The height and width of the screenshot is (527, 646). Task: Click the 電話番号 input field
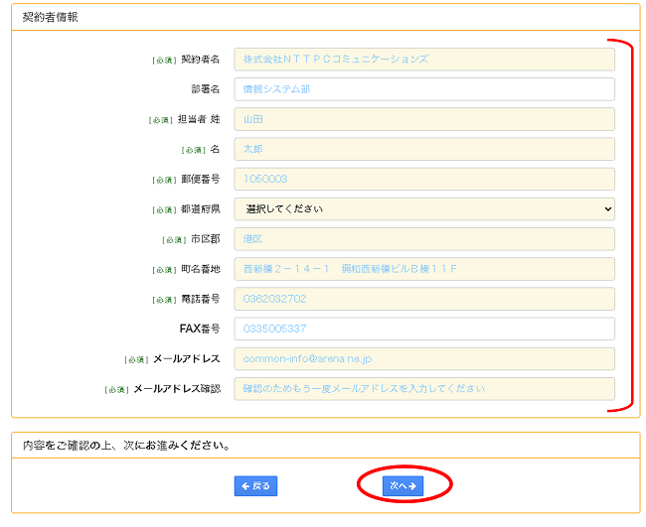424,299
